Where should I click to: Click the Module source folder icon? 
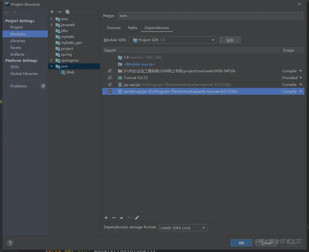pyautogui.click(x=120, y=64)
